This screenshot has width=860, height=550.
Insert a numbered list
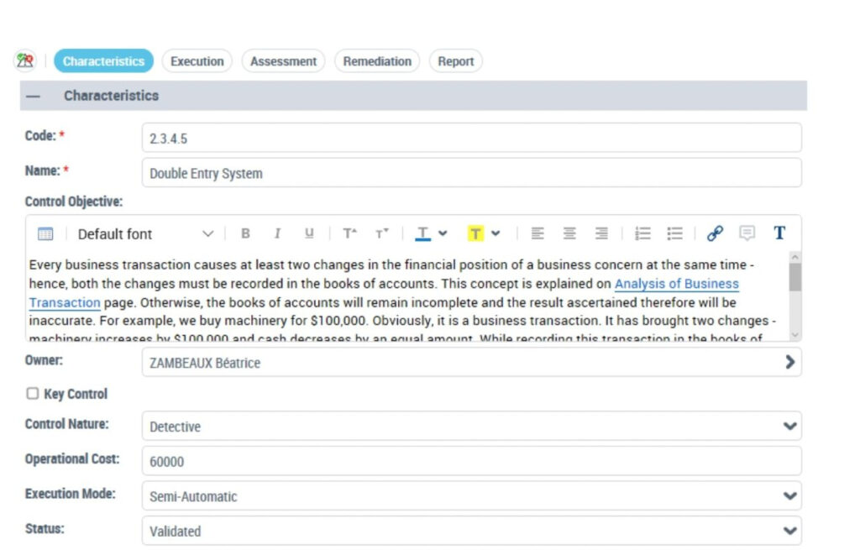[x=642, y=233]
